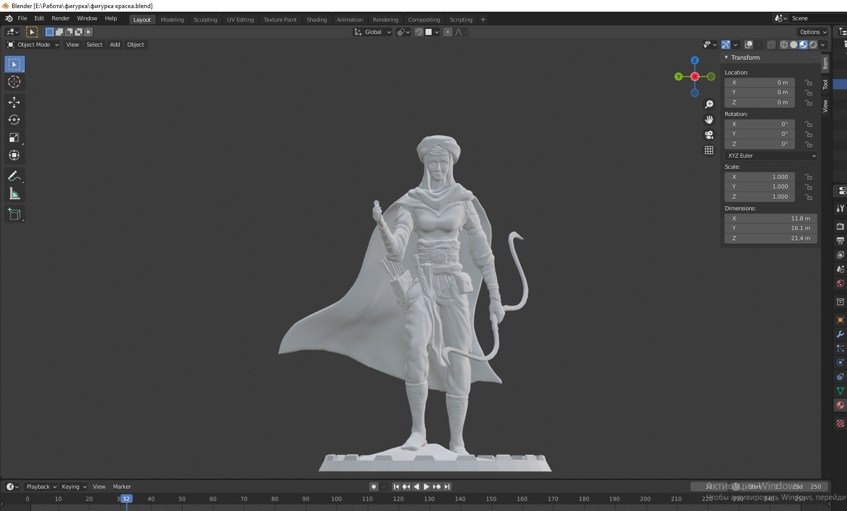Activate the Annotate pencil tool
Viewport: 847px width, 511px height.
click(x=14, y=176)
